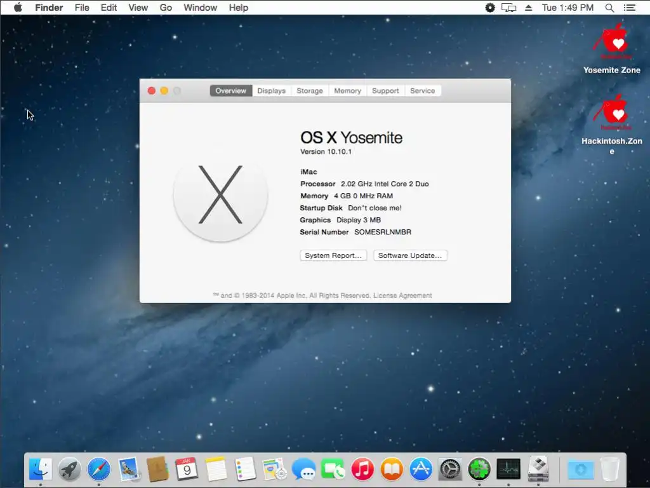Image resolution: width=650 pixels, height=488 pixels.
Task: Open the Go menu
Action: [x=166, y=8]
